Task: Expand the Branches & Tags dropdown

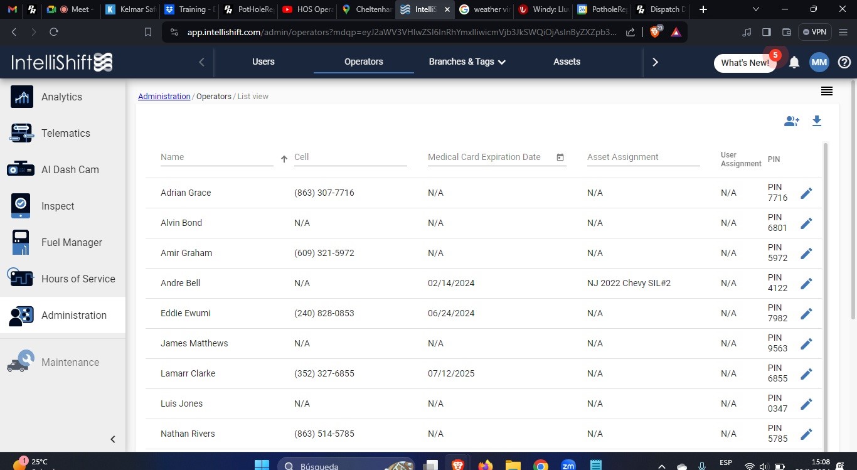Action: pyautogui.click(x=467, y=61)
